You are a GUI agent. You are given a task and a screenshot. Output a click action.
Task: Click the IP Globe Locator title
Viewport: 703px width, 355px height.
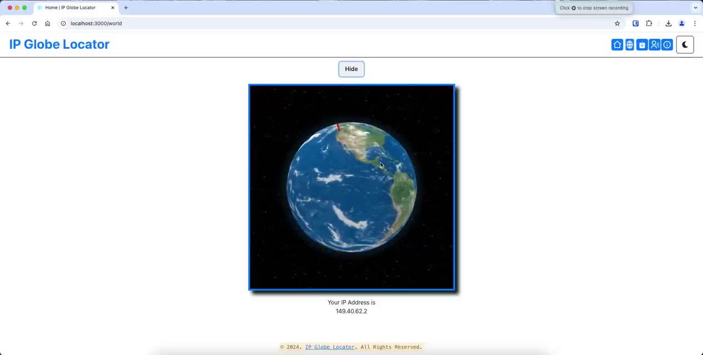[x=59, y=44]
